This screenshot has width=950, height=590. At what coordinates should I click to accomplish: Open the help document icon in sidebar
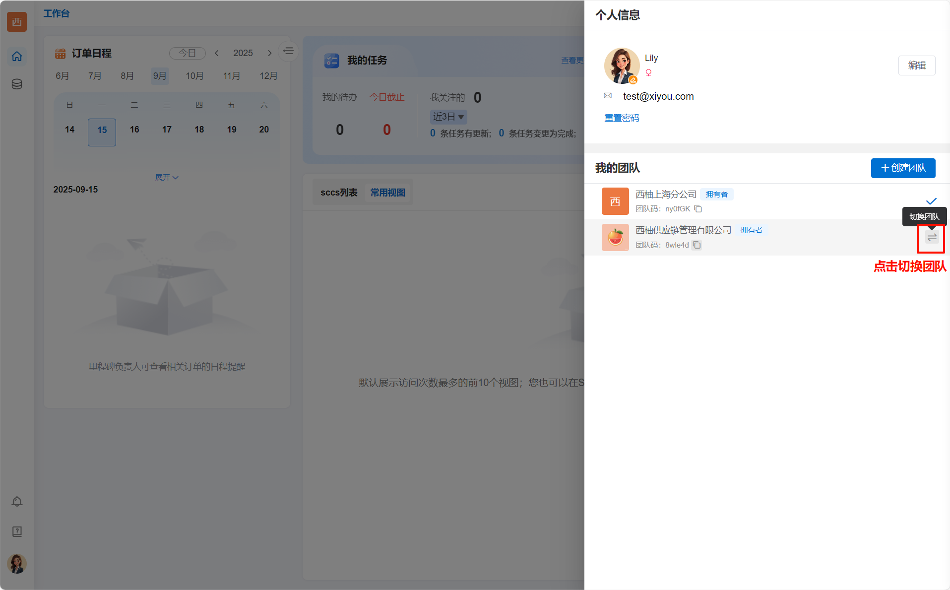tap(17, 531)
